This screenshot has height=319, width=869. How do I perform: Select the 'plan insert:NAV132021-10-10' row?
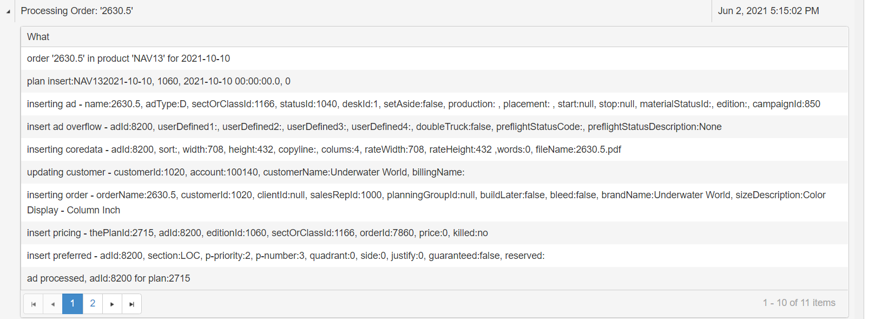(159, 81)
